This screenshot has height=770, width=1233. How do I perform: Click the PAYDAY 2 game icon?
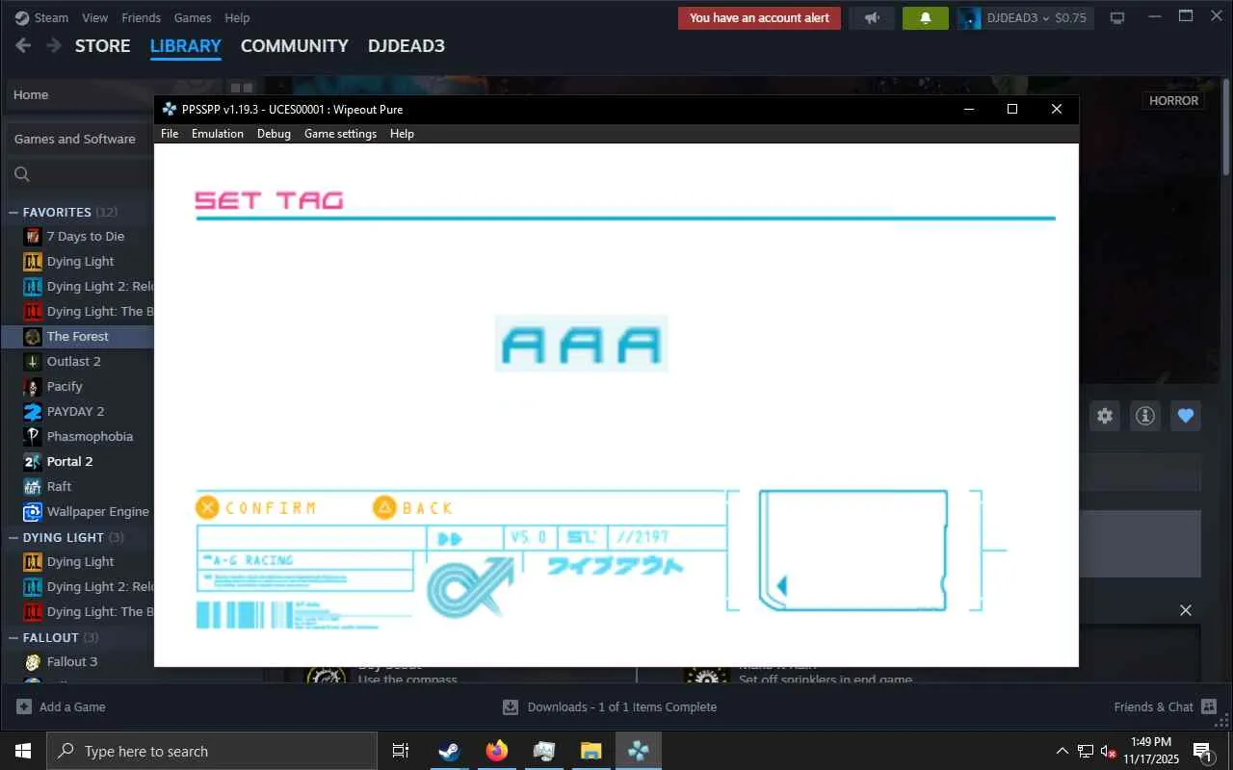33,411
